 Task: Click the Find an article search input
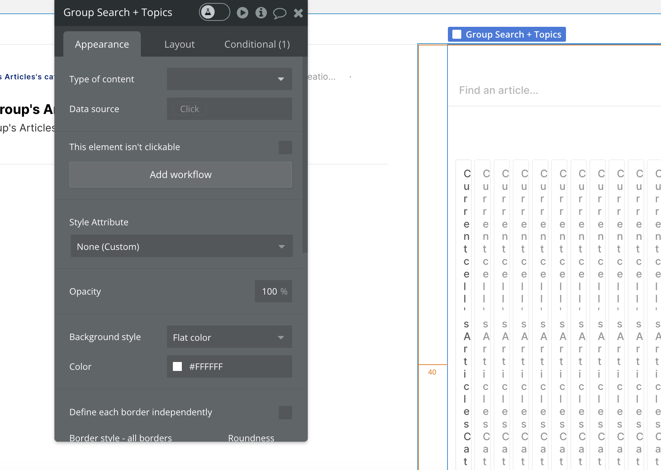point(554,90)
